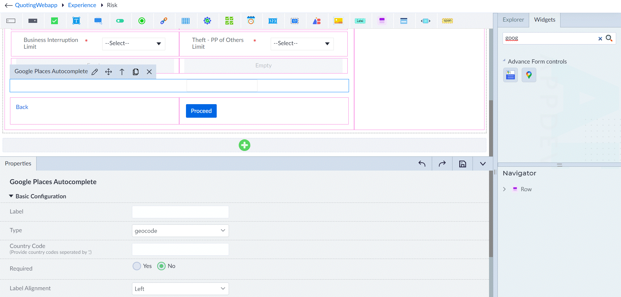Viewport: 621px width, 297px height.
Task: Select the toggle switch widget icon
Action: pos(120,21)
